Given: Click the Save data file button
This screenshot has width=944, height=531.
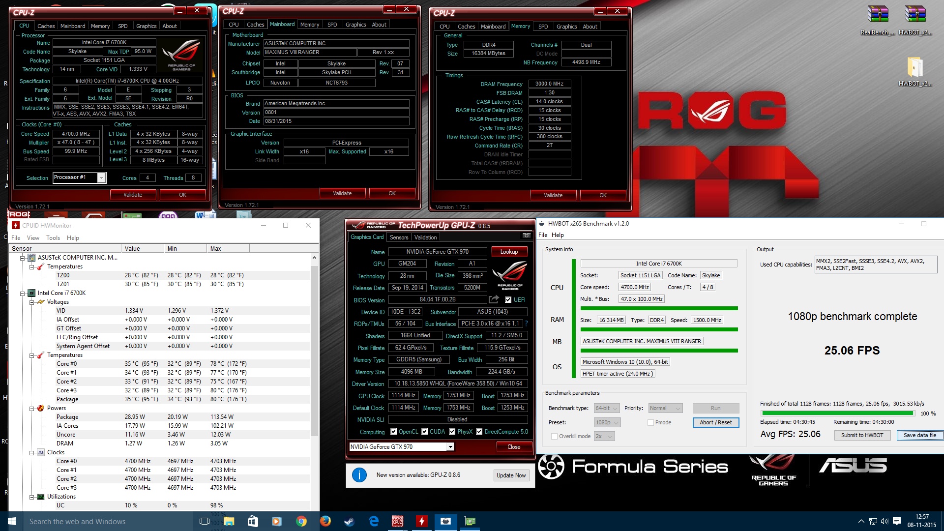Looking at the screenshot, I should click(919, 435).
